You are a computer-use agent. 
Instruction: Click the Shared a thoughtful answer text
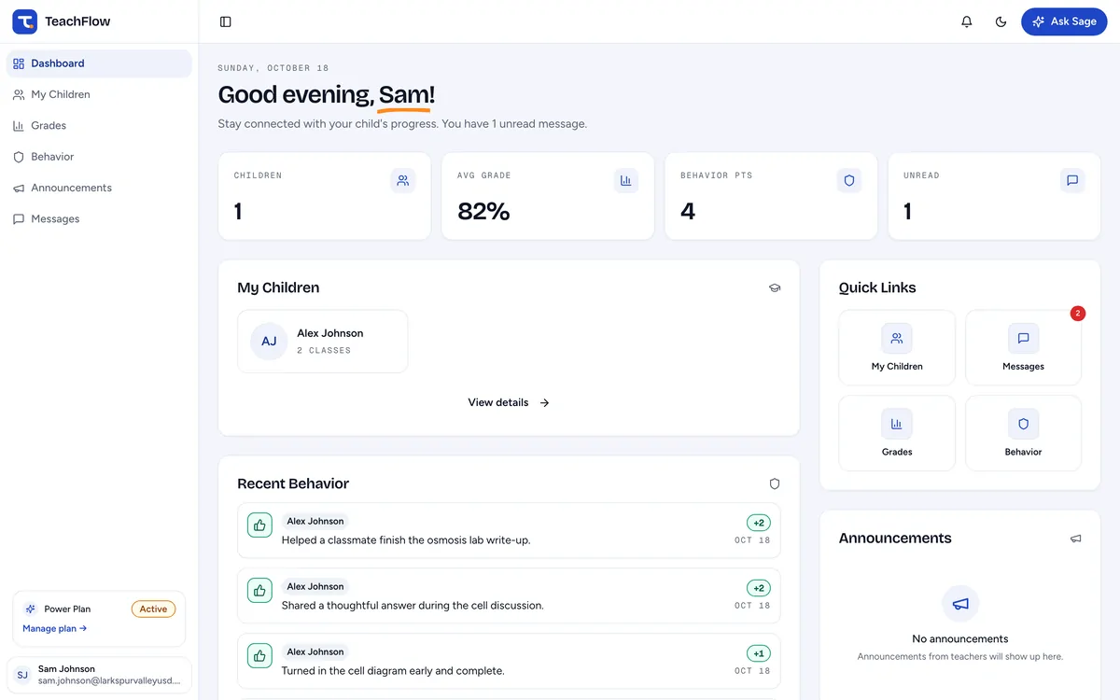coord(413,606)
